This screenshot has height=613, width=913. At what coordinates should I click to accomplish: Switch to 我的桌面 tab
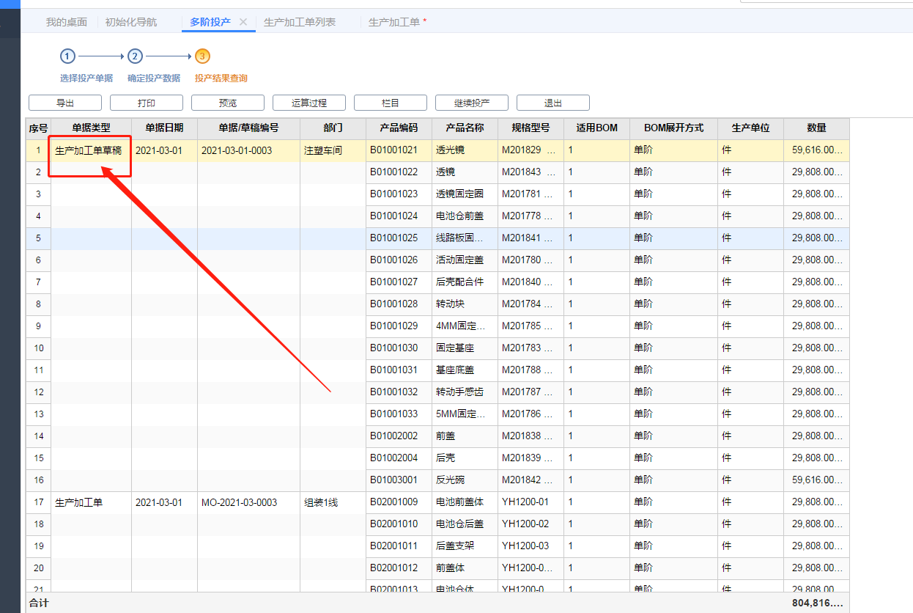[x=67, y=22]
